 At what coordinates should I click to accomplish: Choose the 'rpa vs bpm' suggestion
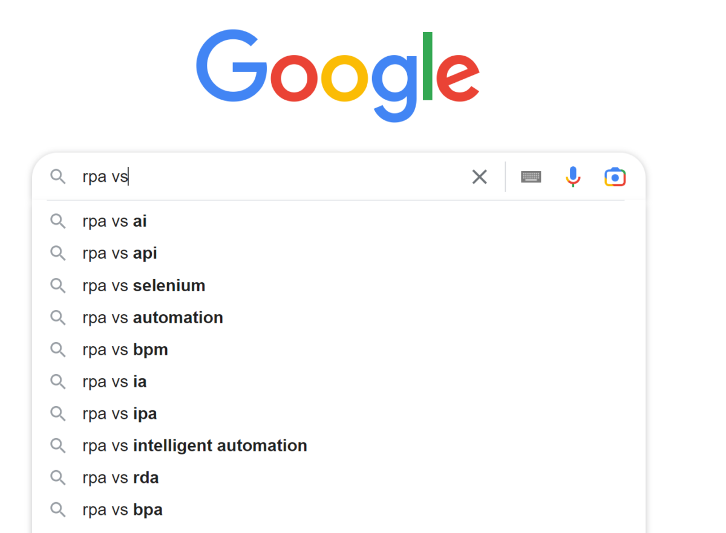(125, 349)
